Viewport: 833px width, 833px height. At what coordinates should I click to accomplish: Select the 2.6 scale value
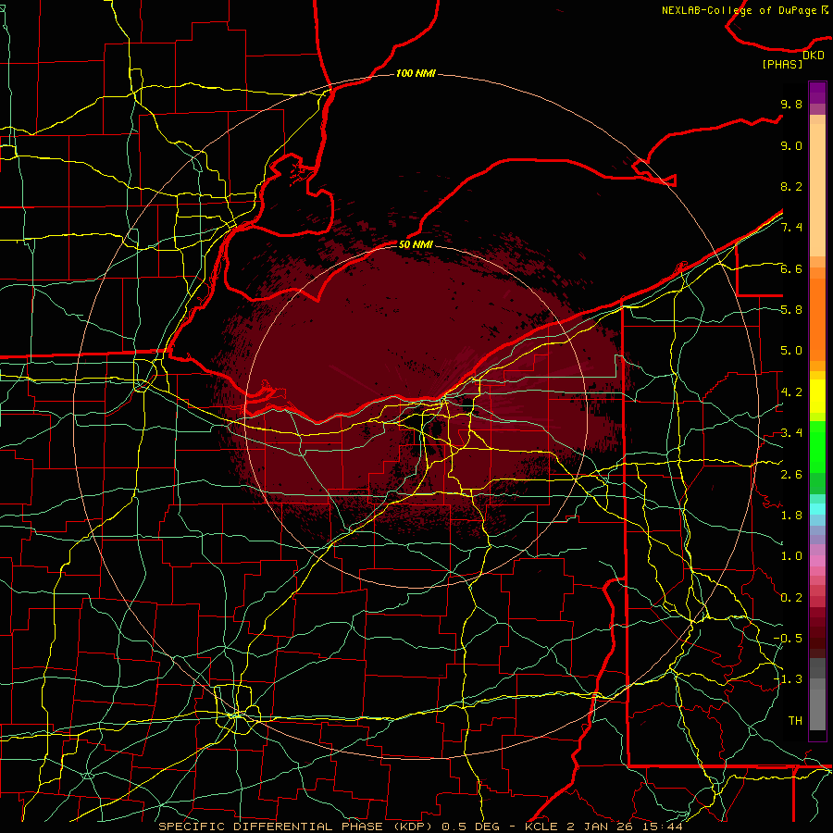(791, 475)
